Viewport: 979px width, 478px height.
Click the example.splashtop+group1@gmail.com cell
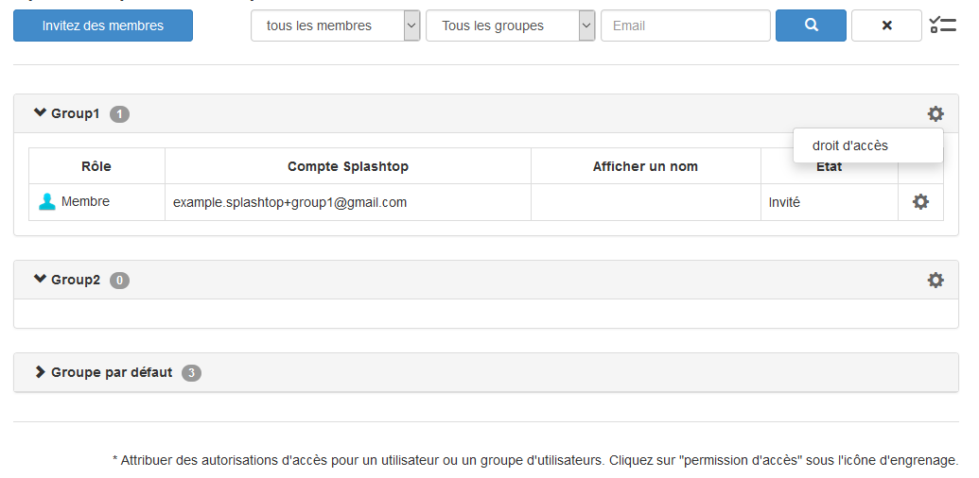348,202
